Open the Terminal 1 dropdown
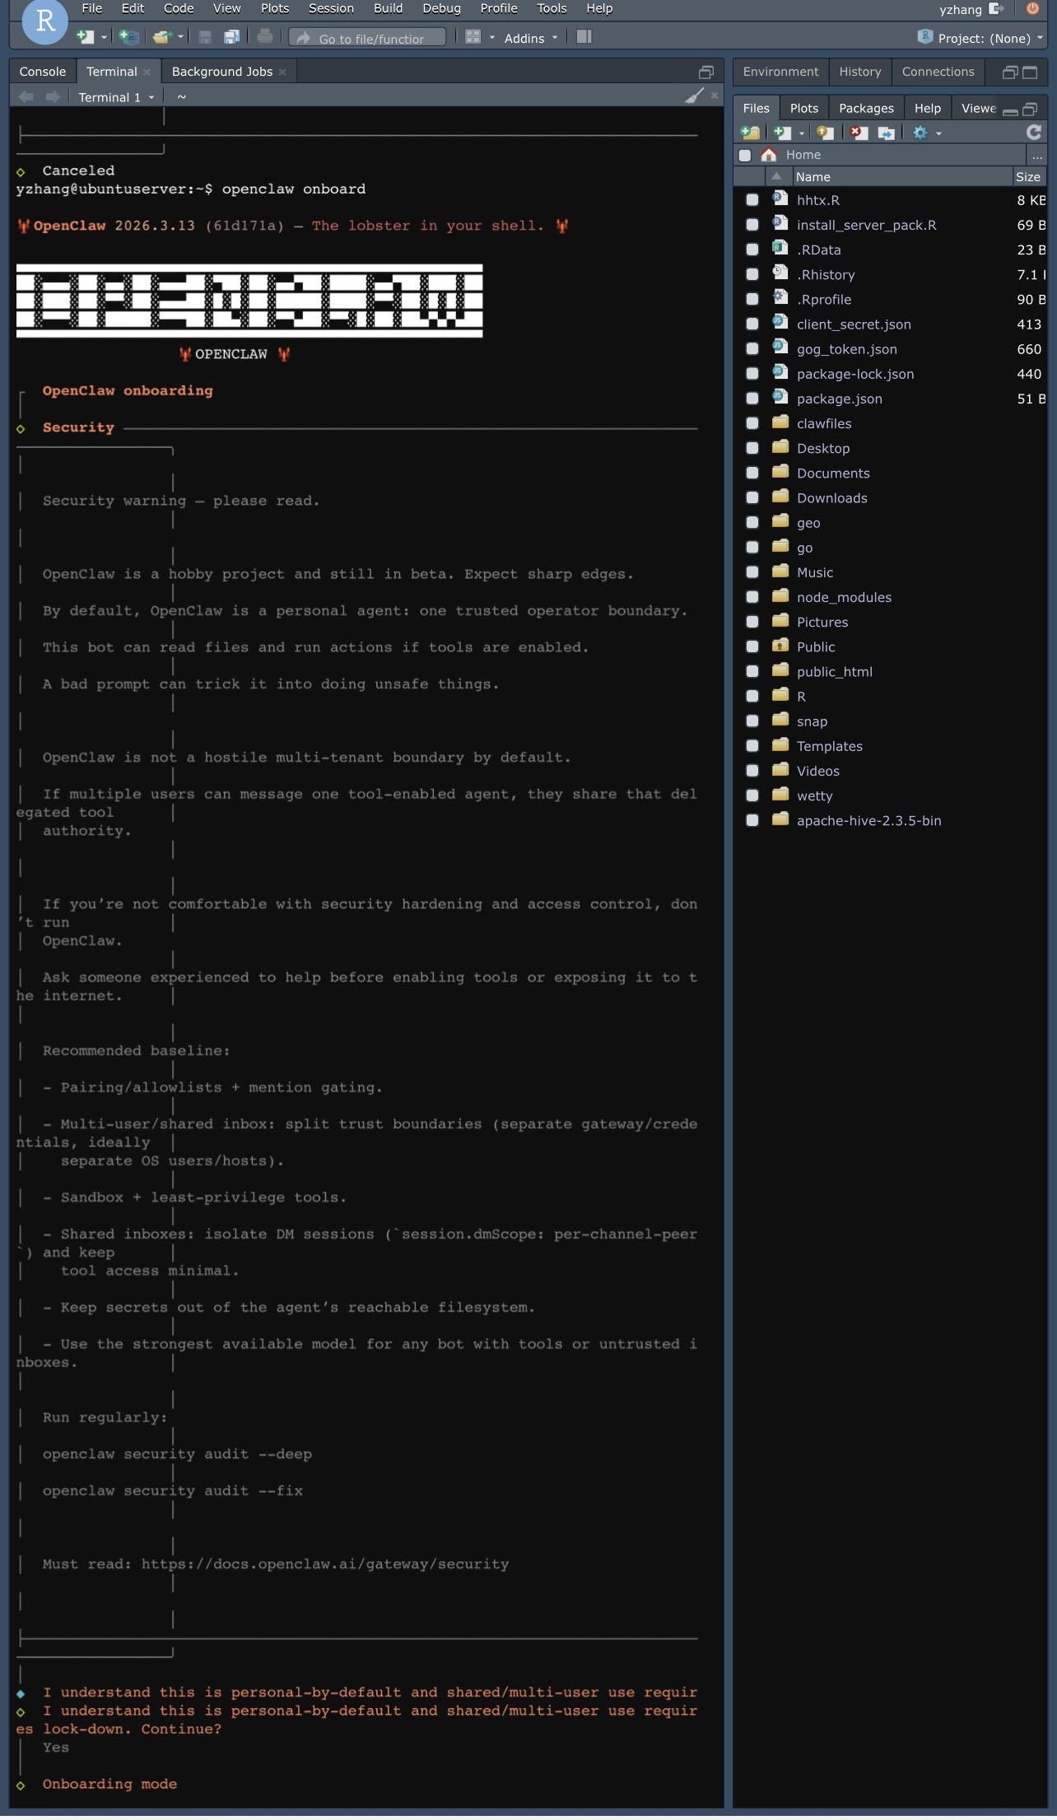This screenshot has height=1820, width=1057. tap(116, 97)
